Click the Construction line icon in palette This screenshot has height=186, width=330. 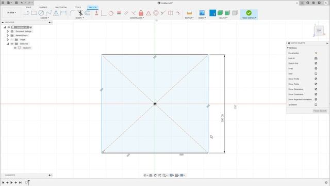click(x=316, y=53)
